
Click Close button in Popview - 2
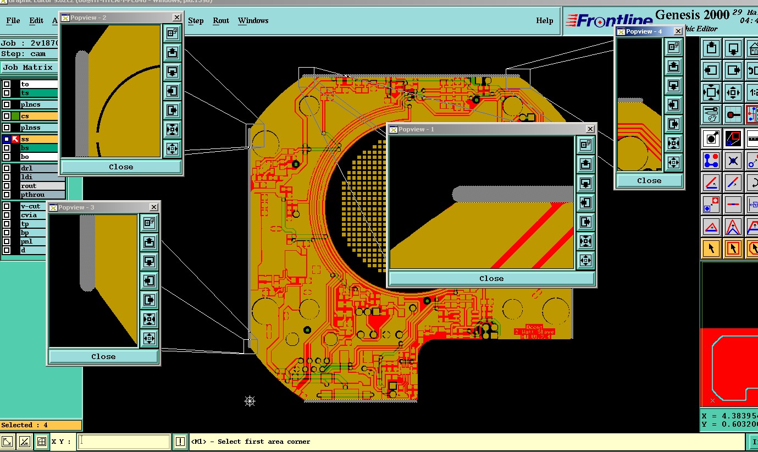pyautogui.click(x=121, y=167)
